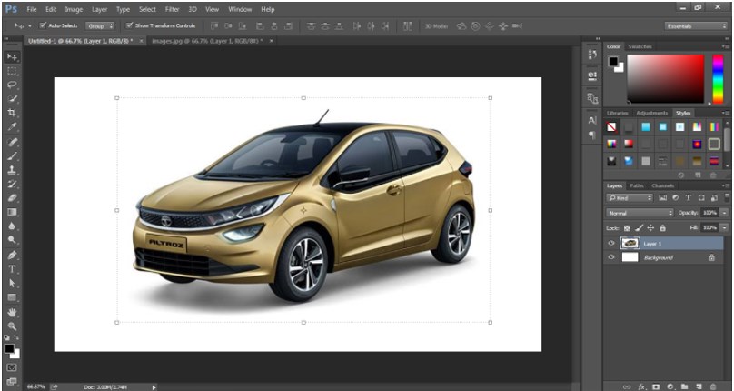Screen dimensions: 734x391
Task: Select the Hand tool
Action: [12, 312]
